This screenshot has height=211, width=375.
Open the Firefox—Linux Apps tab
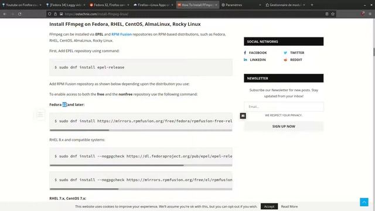(153, 5)
